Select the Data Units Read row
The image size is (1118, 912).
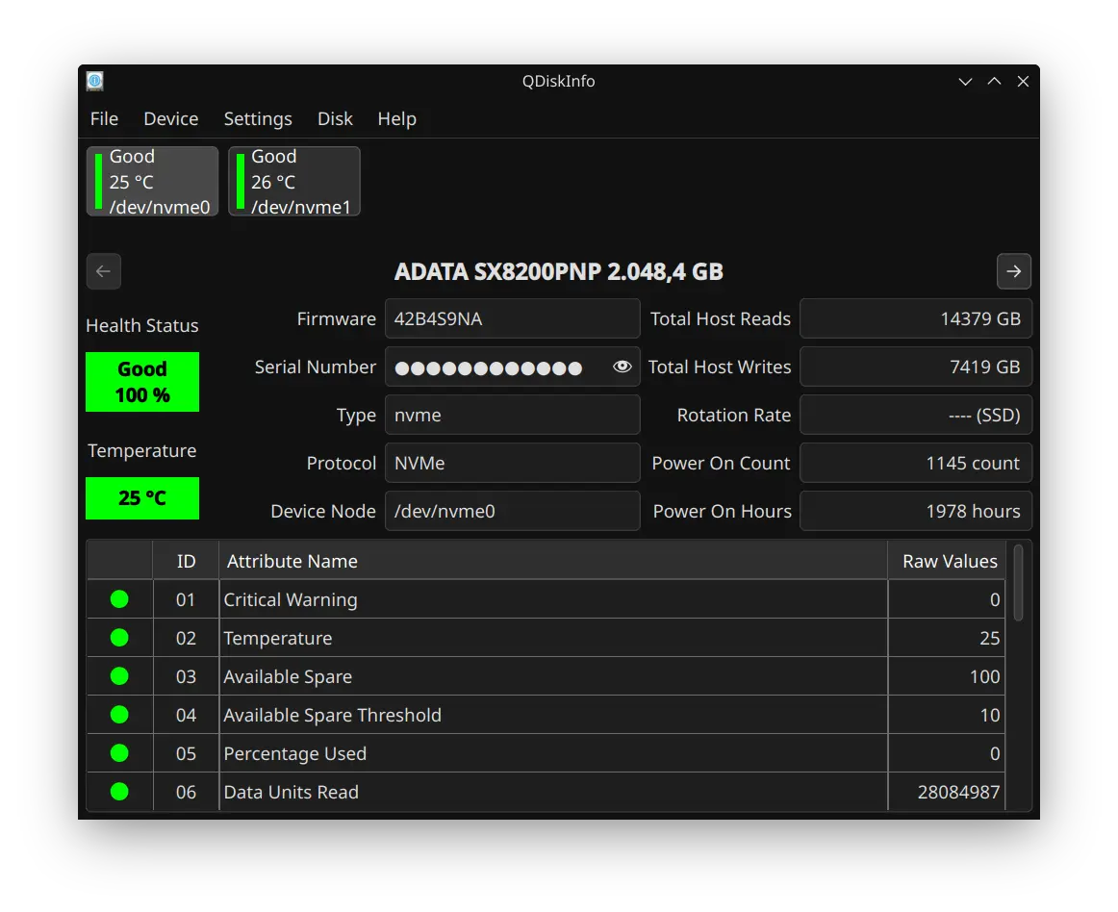click(x=546, y=792)
